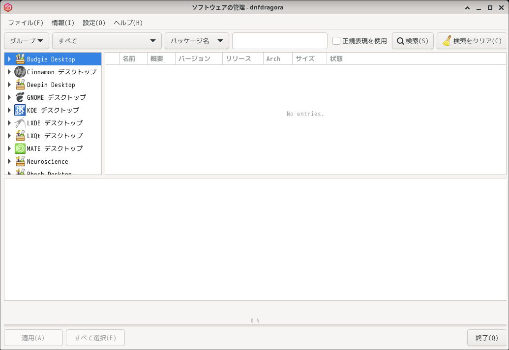Open the パッケージ名 search-field dropdown
This screenshot has width=509, height=350.
[197, 41]
